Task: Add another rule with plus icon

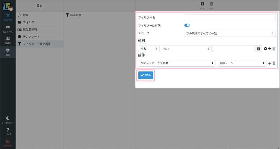Action: (270, 49)
